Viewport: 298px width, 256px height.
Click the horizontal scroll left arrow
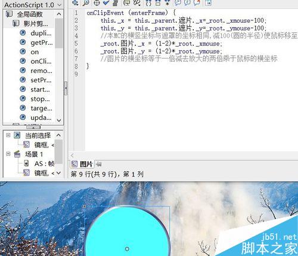click(72, 155)
